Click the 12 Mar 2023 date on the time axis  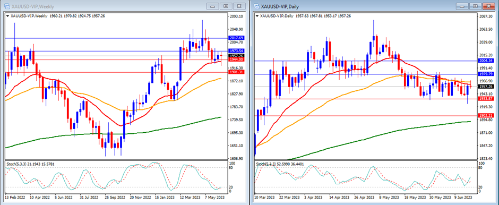(190, 197)
